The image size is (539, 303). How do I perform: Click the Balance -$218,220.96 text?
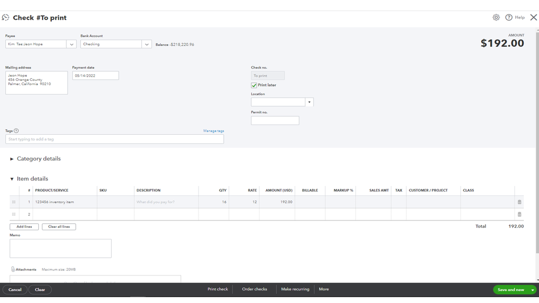[175, 45]
